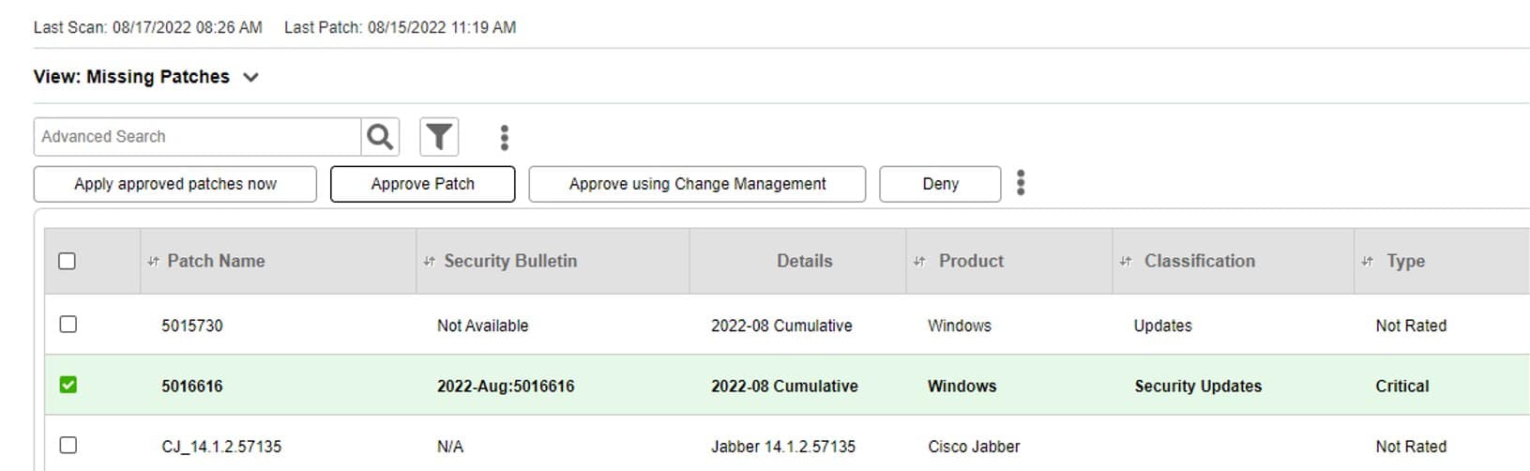This screenshot has width=1530, height=471.
Task: Sort by Product column arrows
Action: pos(919,262)
